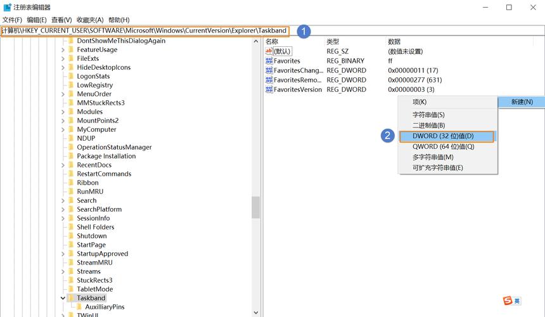545x317 pixels.
Task: Expand the FeatureUsage tree node
Action: 63,49
